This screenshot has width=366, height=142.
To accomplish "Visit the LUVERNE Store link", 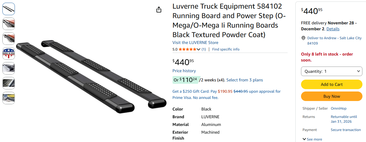I will pos(195,42).
